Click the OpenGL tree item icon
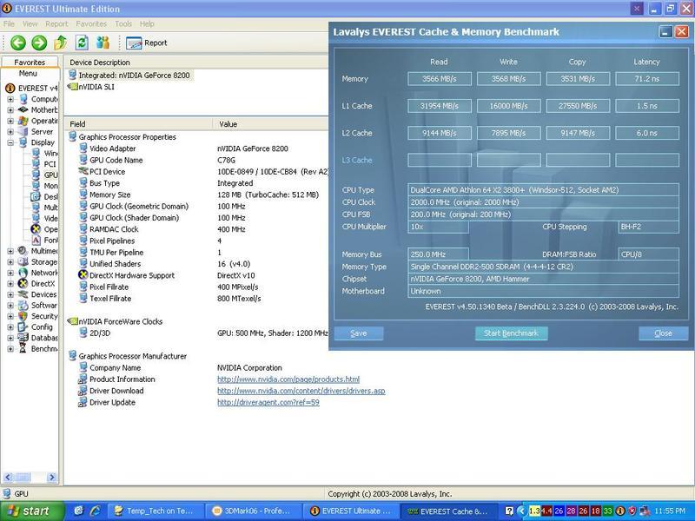This screenshot has height=521, width=695. click(36, 229)
